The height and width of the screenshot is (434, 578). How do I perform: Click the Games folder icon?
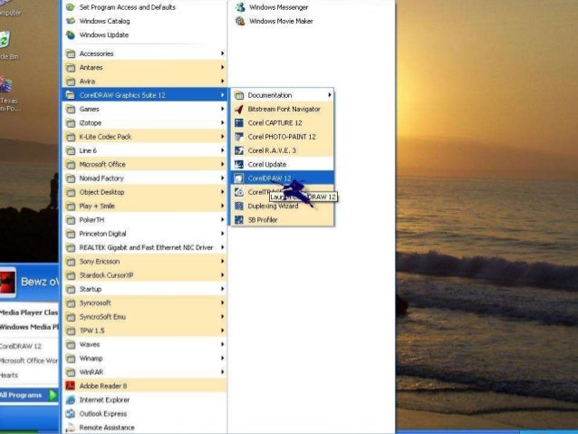[x=71, y=109]
